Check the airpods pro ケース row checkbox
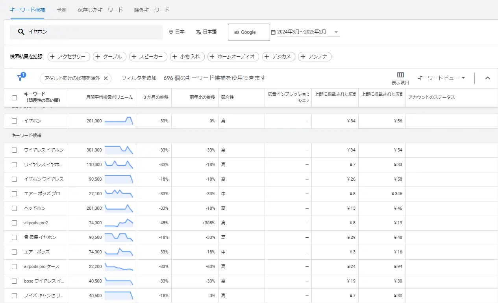 15,266
